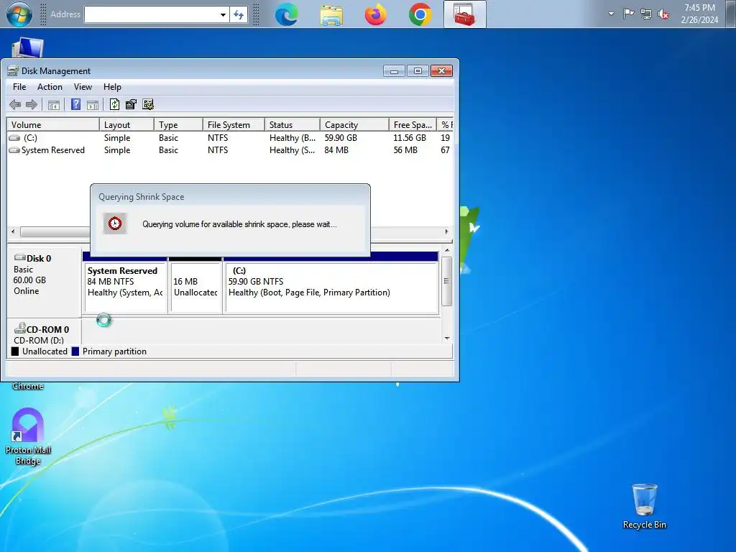Image resolution: width=736 pixels, height=552 pixels.
Task: Click the Refresh toolbar icon
Action: [x=114, y=105]
